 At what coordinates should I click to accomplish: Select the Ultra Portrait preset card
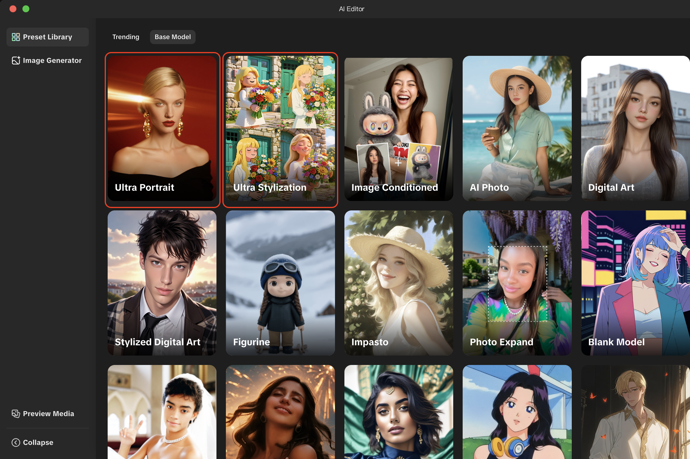pos(162,129)
